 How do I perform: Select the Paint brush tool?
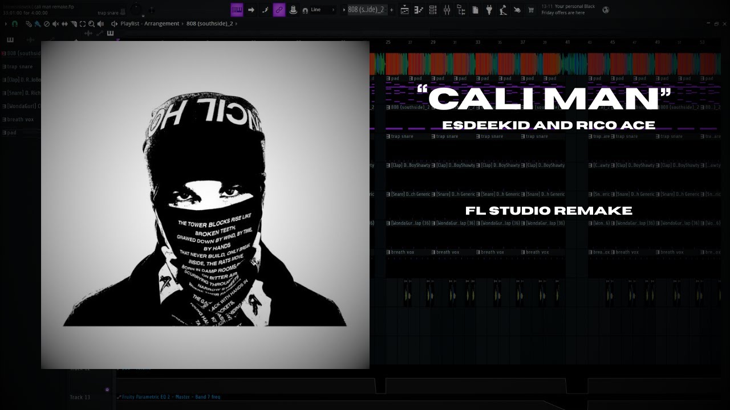[38, 24]
